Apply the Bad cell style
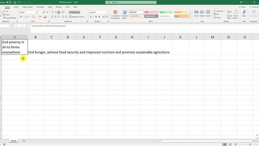259x146 pixels. [151, 12]
